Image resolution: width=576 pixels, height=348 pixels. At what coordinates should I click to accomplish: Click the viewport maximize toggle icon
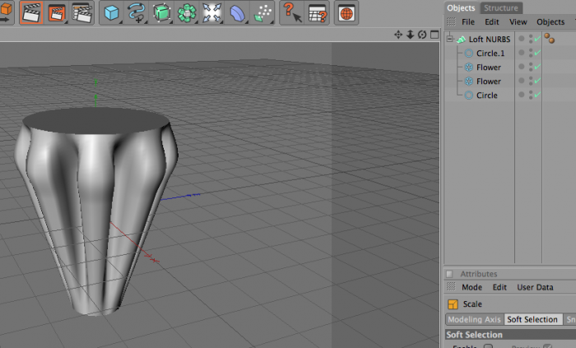[x=434, y=35]
